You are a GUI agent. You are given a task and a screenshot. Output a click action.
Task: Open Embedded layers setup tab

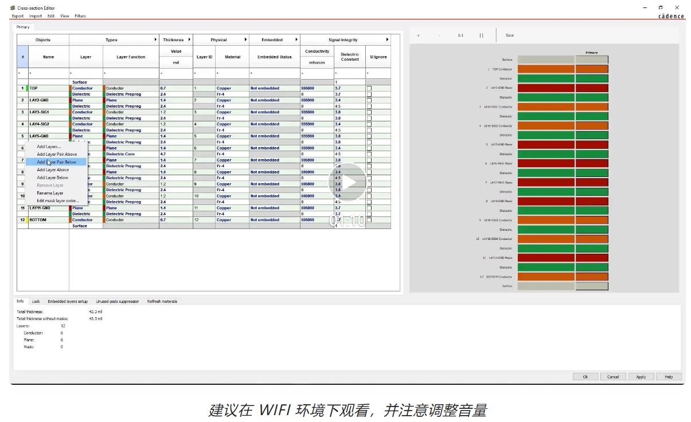click(x=68, y=301)
